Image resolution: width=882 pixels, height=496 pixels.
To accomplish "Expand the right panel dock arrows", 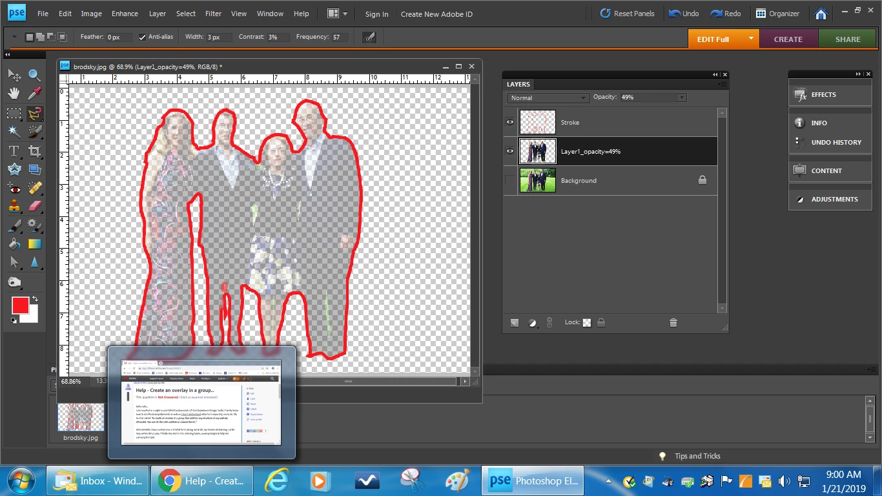I will tap(858, 74).
